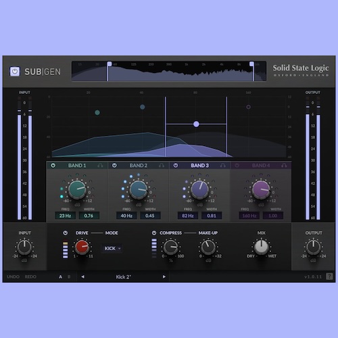Click the SubGen plugin power bypass icon

point(15,72)
